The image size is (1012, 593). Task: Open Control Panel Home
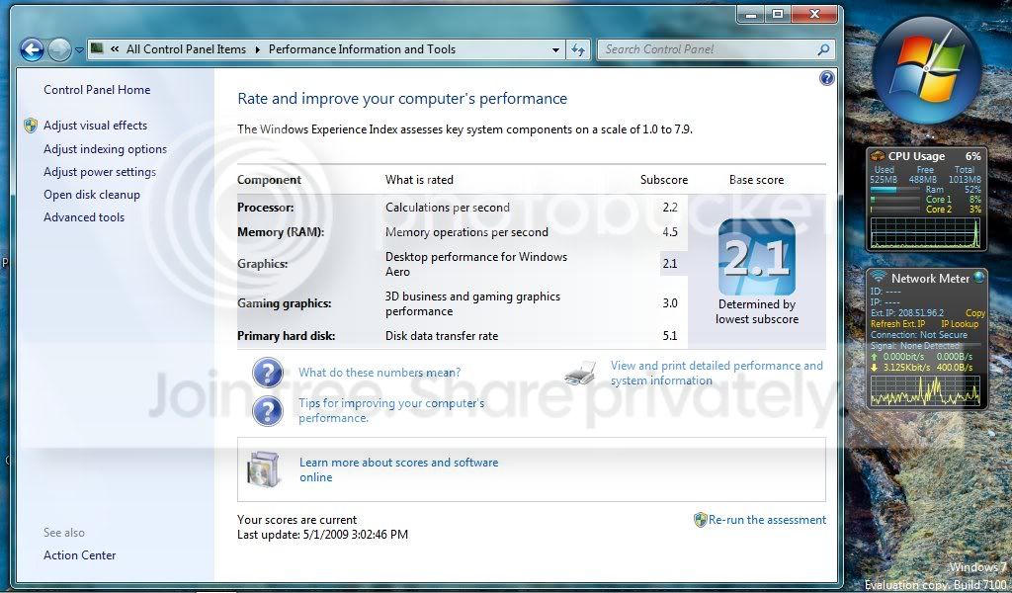point(97,90)
